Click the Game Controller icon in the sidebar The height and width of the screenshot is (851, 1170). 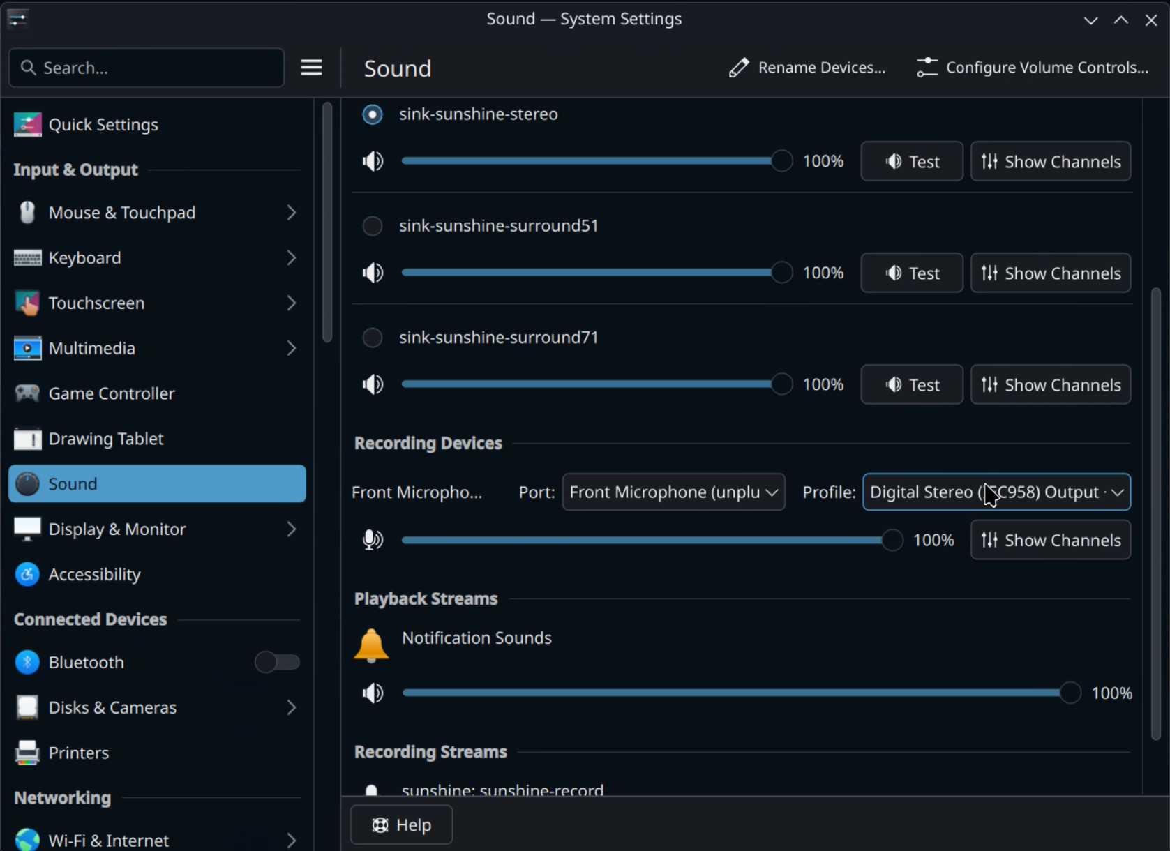27,393
